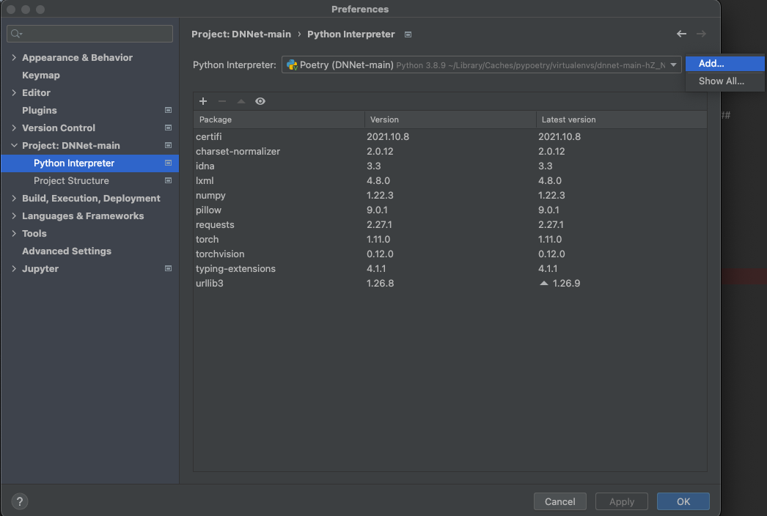This screenshot has height=516, width=767.
Task: Expand the Editor section
Action: tap(14, 92)
